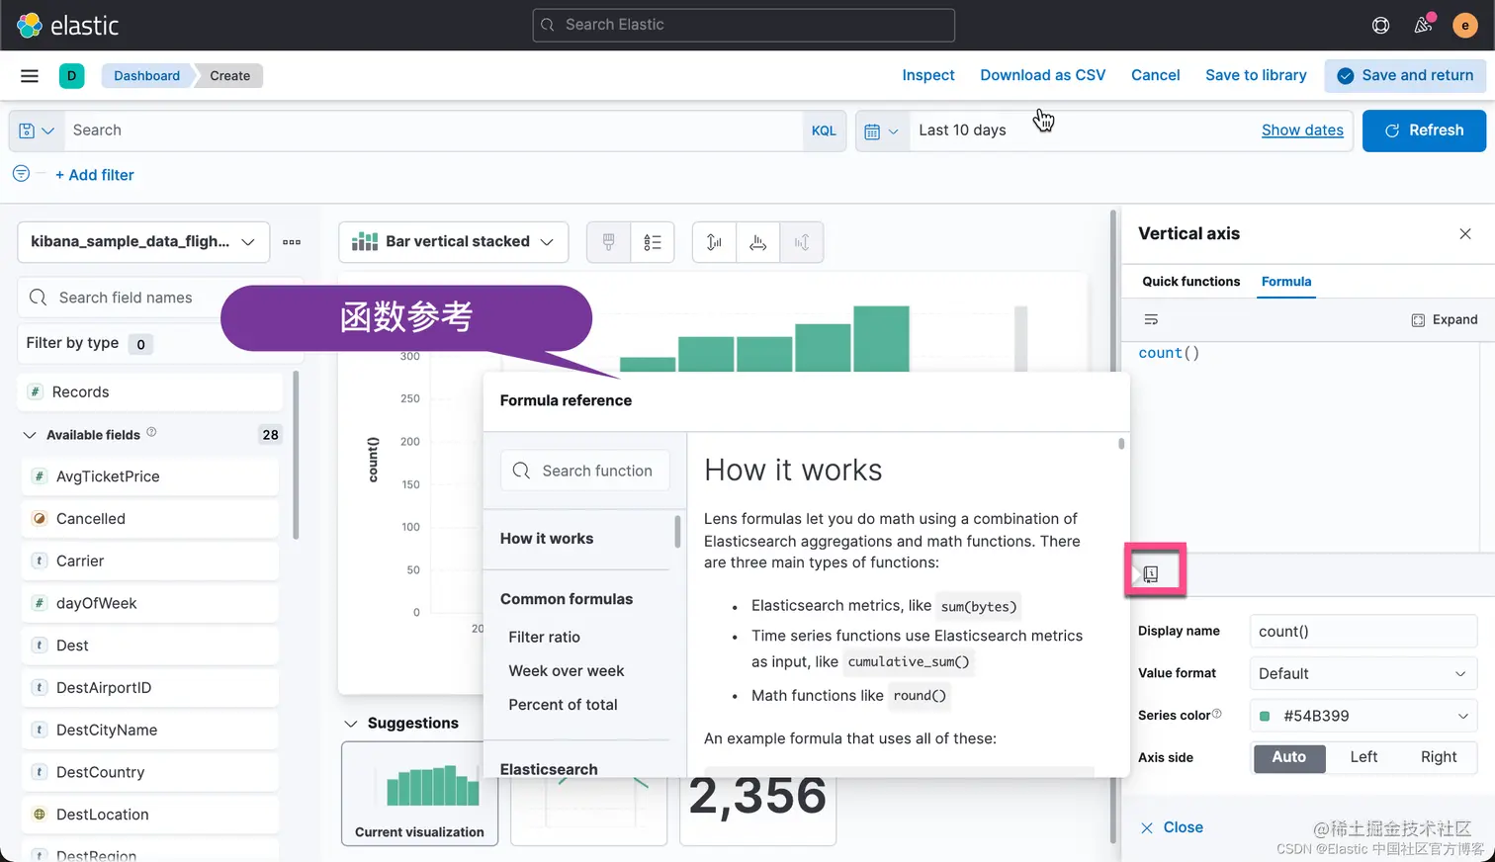Open the Value format dropdown
The image size is (1495, 862).
(1363, 673)
